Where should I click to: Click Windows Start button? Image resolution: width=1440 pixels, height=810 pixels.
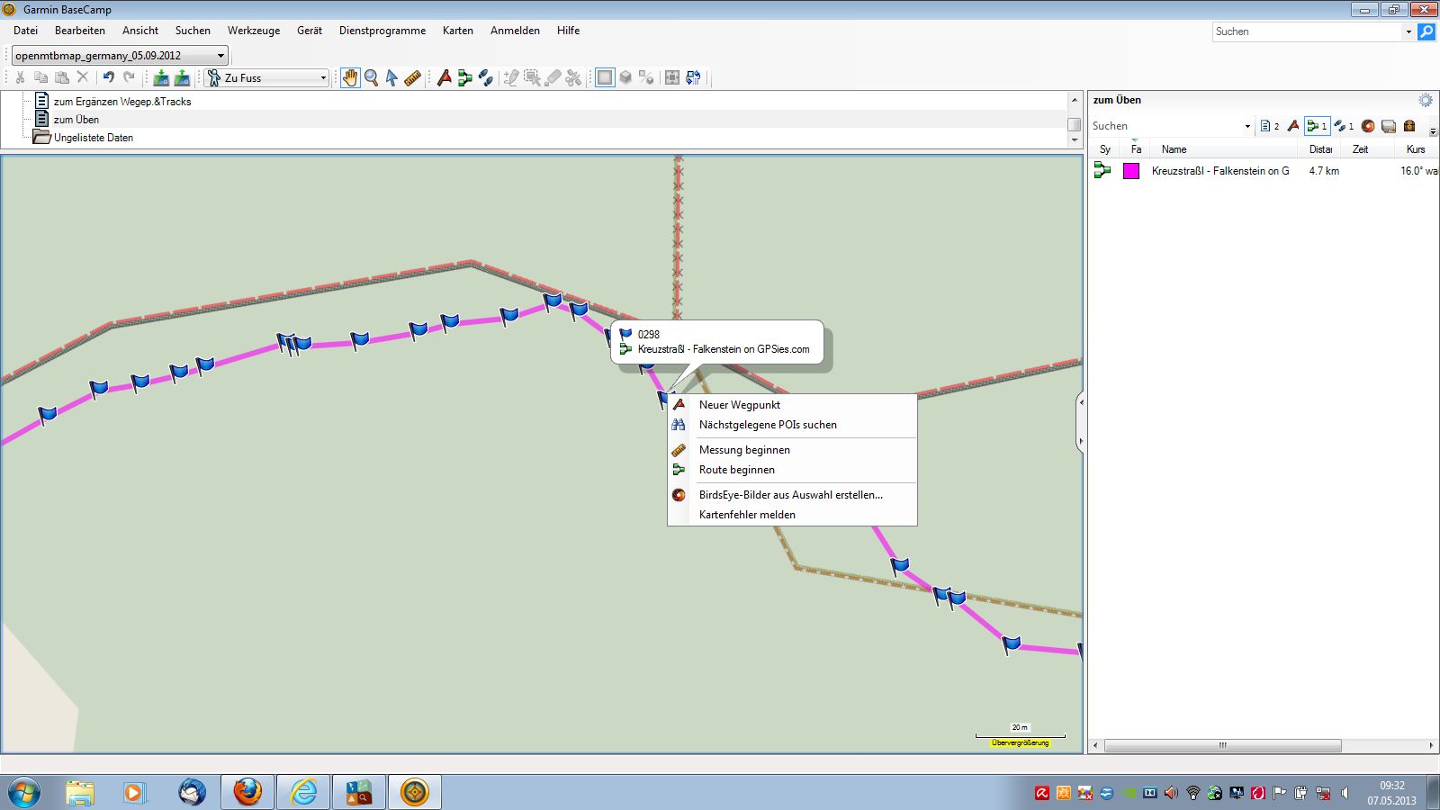click(x=24, y=792)
